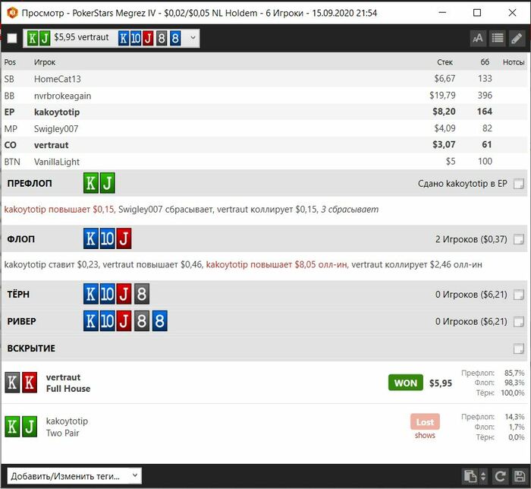Click the '3 сбрасывает' italic text

pyautogui.click(x=350, y=210)
